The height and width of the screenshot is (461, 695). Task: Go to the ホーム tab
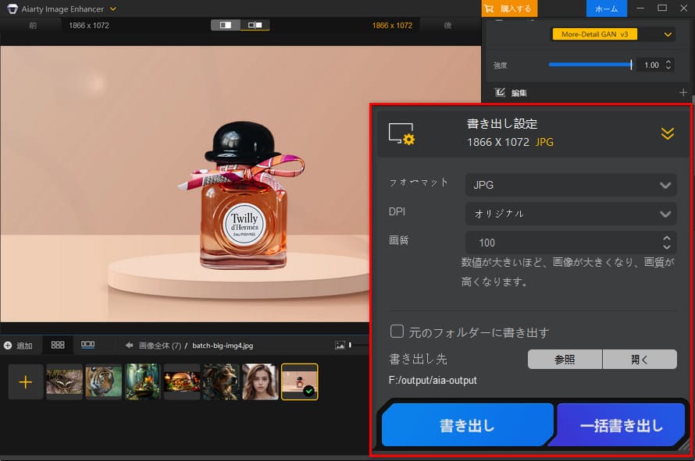click(606, 9)
